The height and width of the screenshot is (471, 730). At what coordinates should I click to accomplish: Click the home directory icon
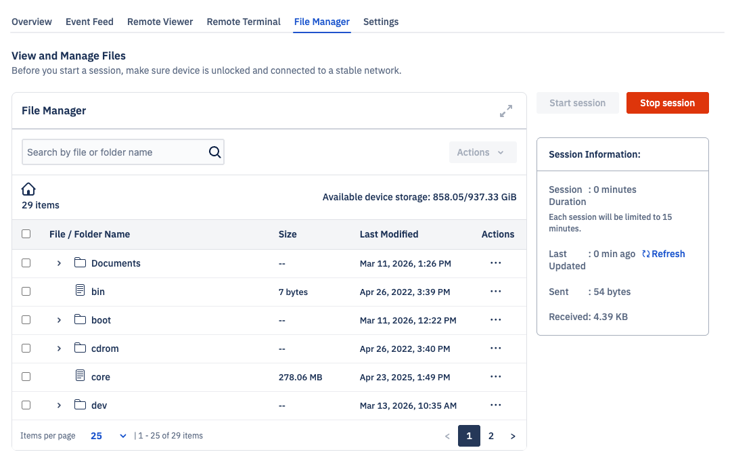(28, 189)
